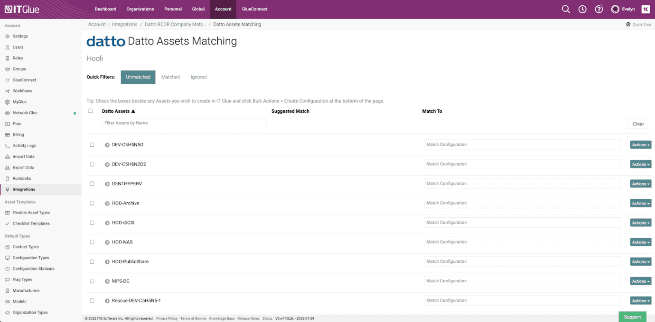655x322 pixels.
Task: Click the recent history clock icon
Action: tap(582, 9)
